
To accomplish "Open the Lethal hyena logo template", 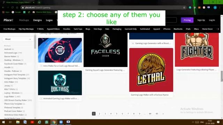I will 151,70.
